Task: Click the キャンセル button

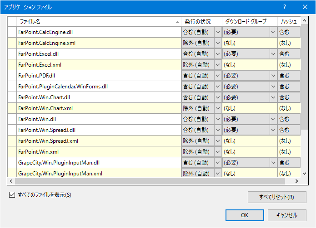Action: (x=287, y=215)
